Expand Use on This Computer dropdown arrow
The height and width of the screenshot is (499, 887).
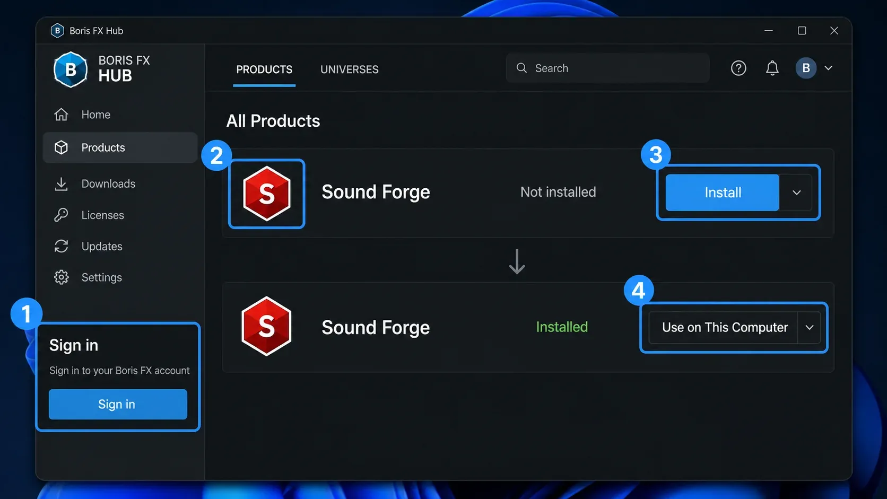coord(810,327)
